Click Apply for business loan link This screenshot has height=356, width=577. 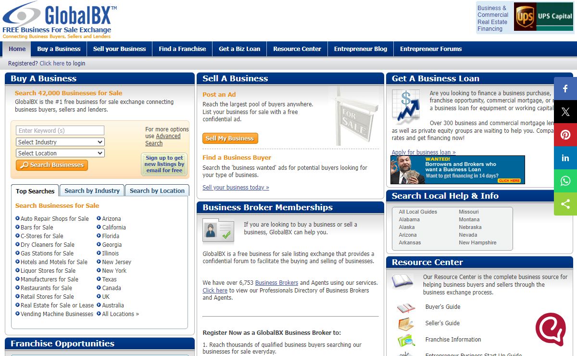point(424,153)
